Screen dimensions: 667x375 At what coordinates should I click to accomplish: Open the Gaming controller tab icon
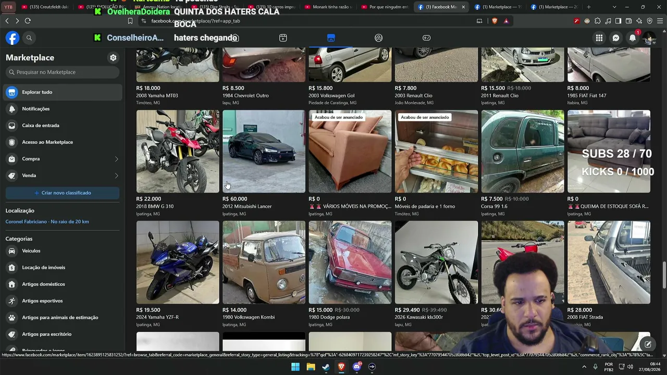(426, 38)
